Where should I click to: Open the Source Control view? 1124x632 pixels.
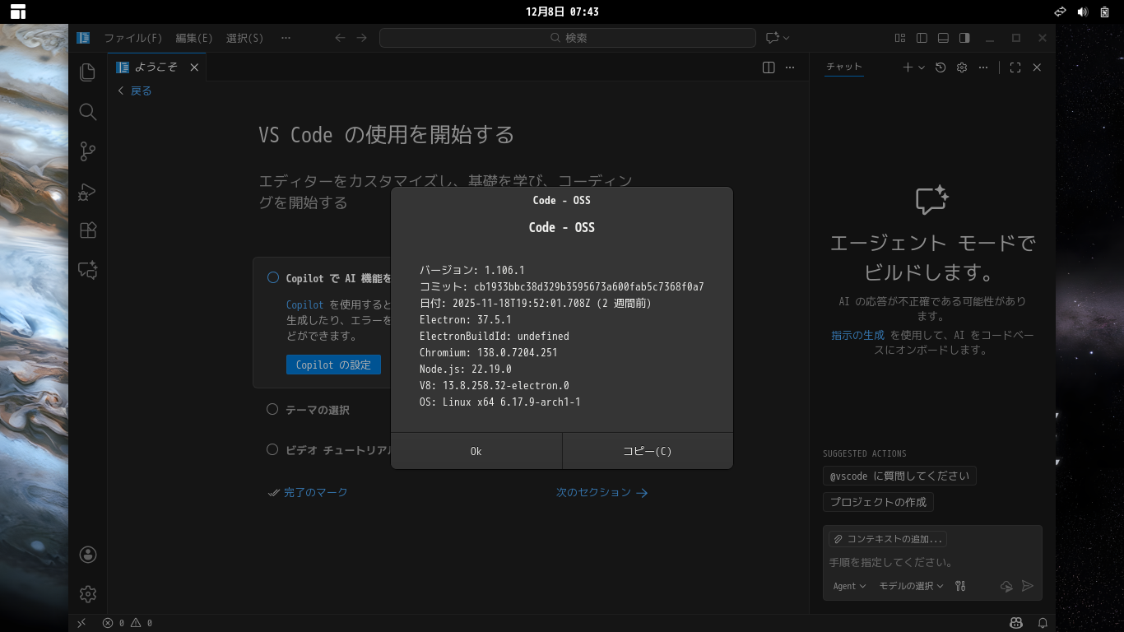[87, 151]
